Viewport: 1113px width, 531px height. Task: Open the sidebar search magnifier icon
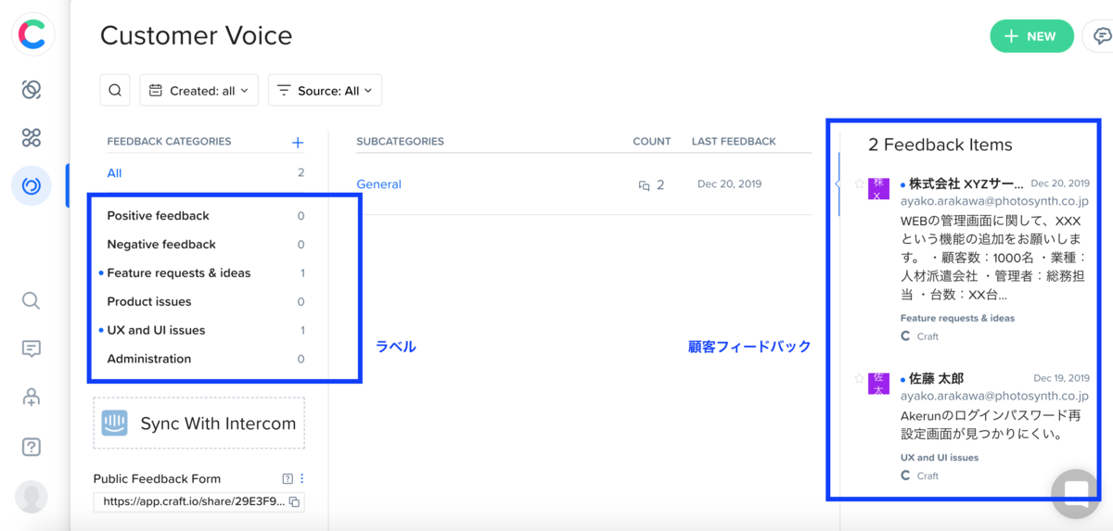coord(31,300)
